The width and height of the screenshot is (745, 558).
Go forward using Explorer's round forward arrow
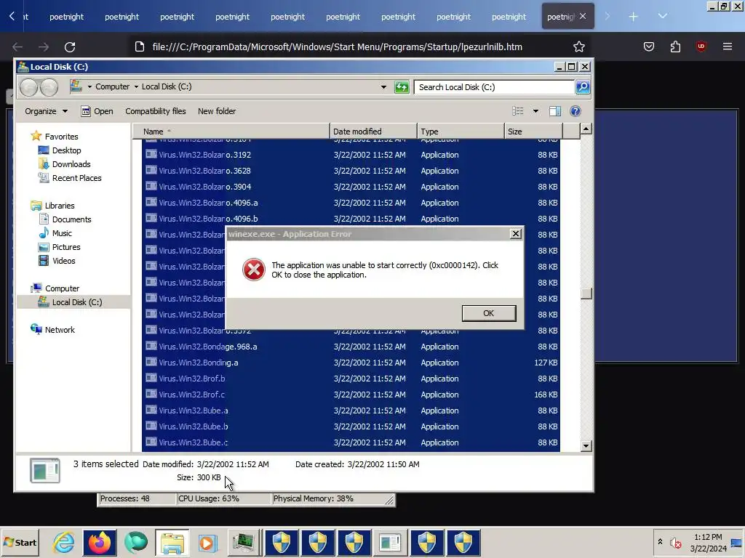point(49,87)
